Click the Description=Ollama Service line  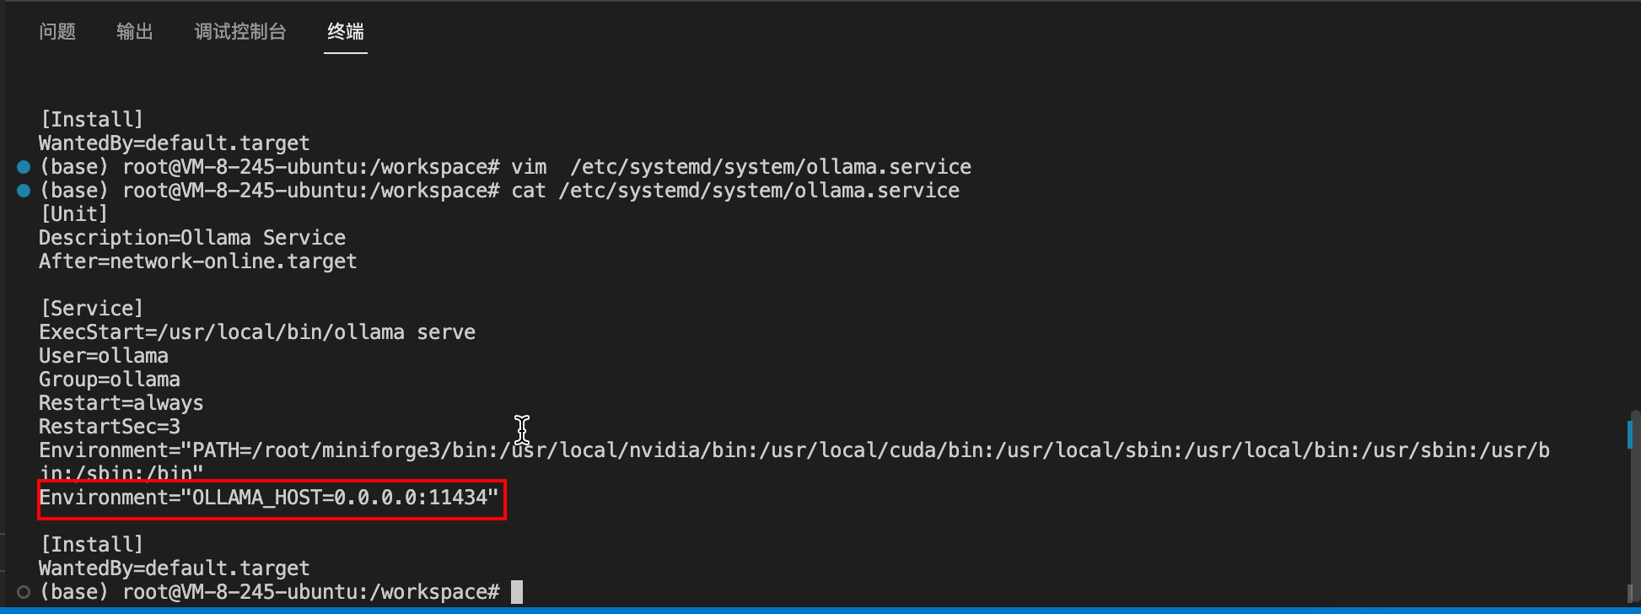[192, 238]
